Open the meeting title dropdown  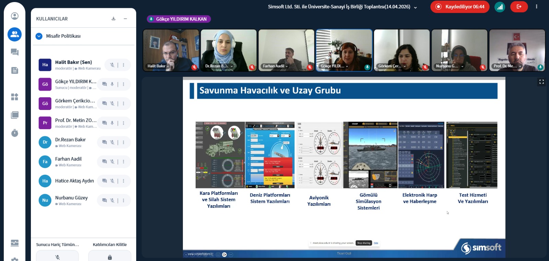(x=416, y=8)
